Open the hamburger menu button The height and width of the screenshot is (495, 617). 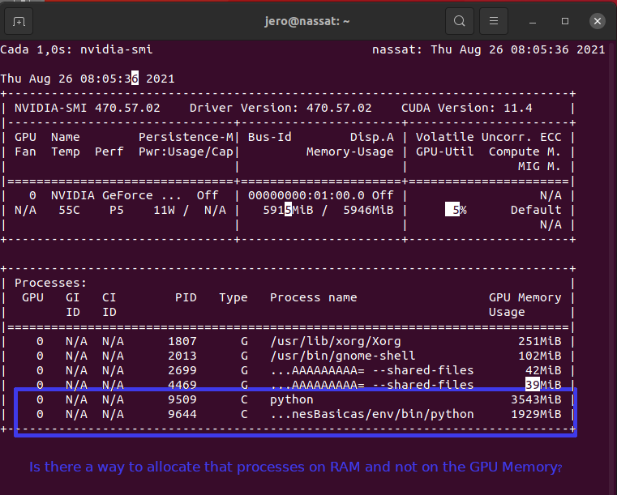point(492,20)
